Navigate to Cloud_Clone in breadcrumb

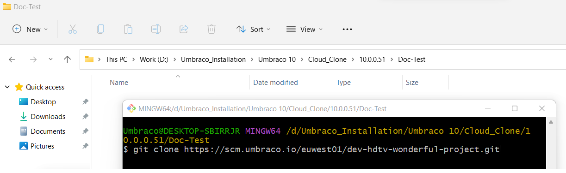click(x=325, y=59)
